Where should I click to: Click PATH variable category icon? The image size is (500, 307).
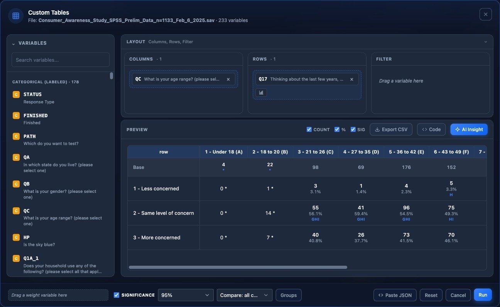tap(16, 136)
